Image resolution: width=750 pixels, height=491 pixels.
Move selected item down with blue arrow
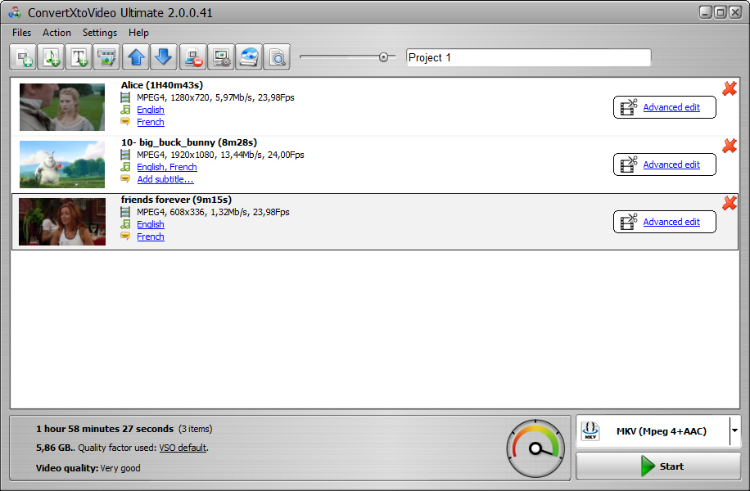point(164,57)
